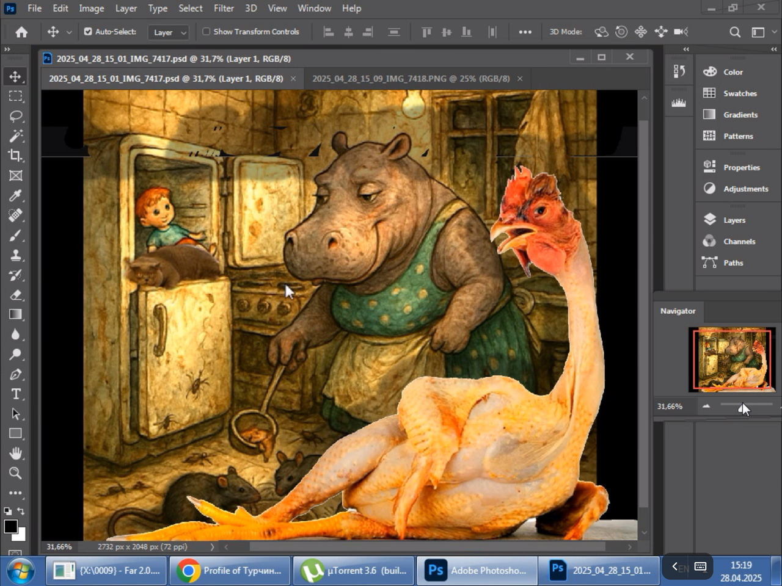Viewport: 782px width, 586px height.
Task: Expand collapsed panel dock double arrows
Action: (x=686, y=49)
